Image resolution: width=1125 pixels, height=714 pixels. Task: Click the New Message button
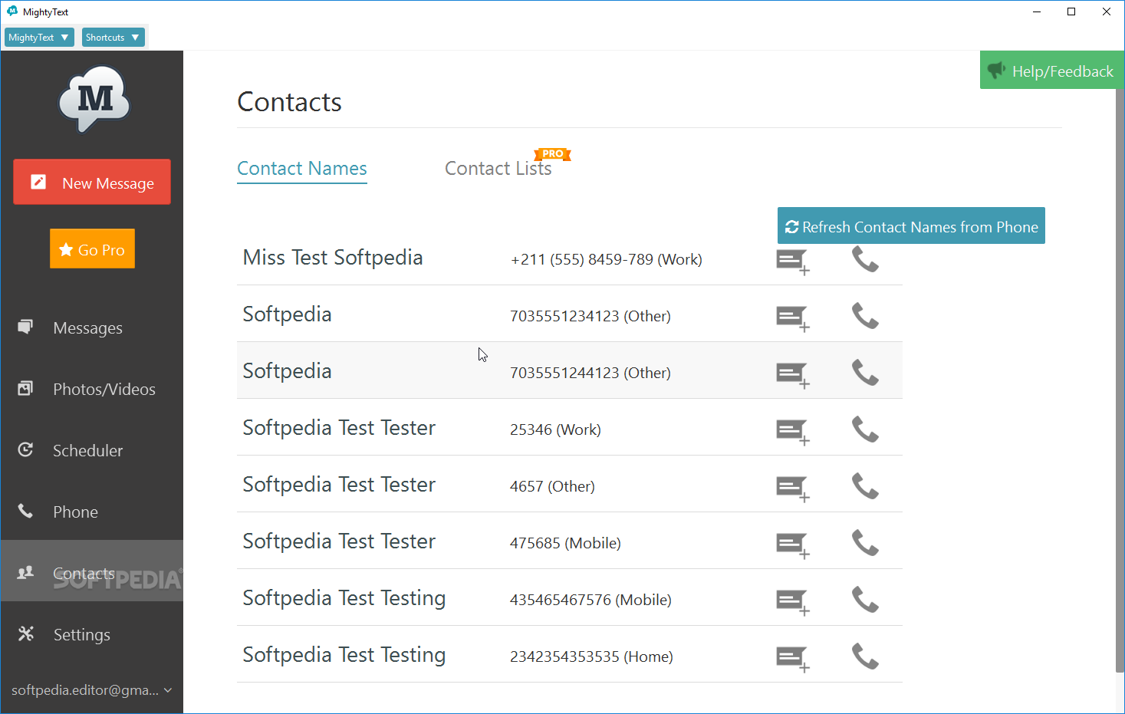click(x=92, y=182)
